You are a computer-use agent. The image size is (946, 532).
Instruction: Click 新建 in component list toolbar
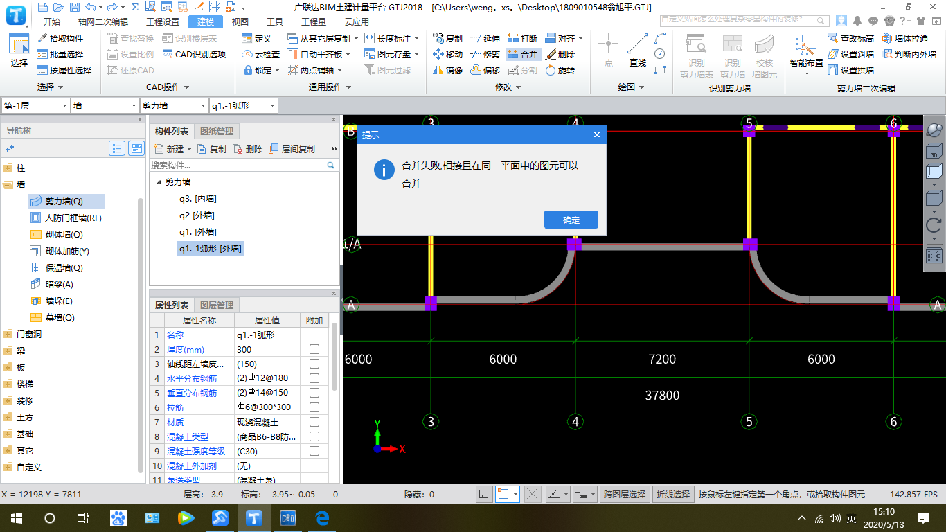coord(171,149)
